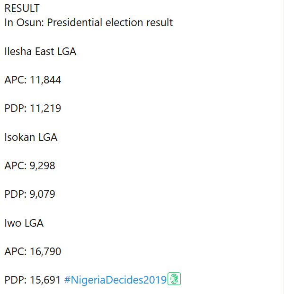This screenshot has width=284, height=294.
Task: Open the #NigeriaDecides2019 hashtag link
Action: tap(115, 280)
